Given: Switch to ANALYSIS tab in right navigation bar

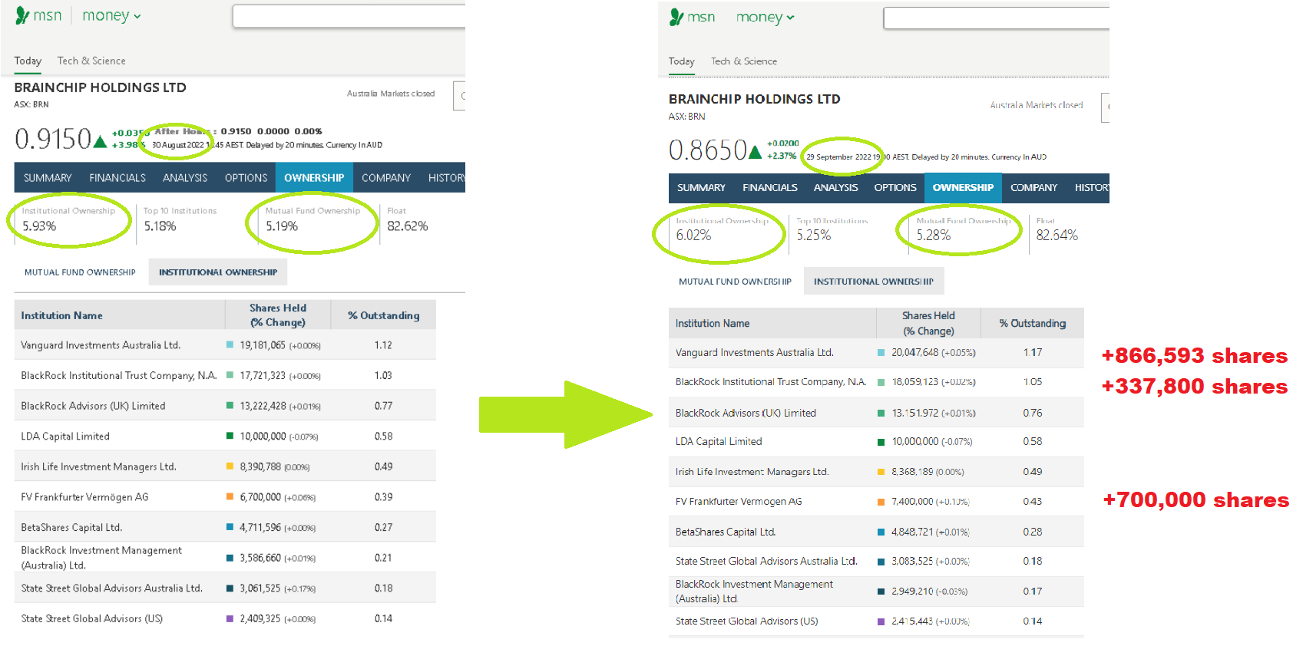Looking at the screenshot, I should point(835,188).
